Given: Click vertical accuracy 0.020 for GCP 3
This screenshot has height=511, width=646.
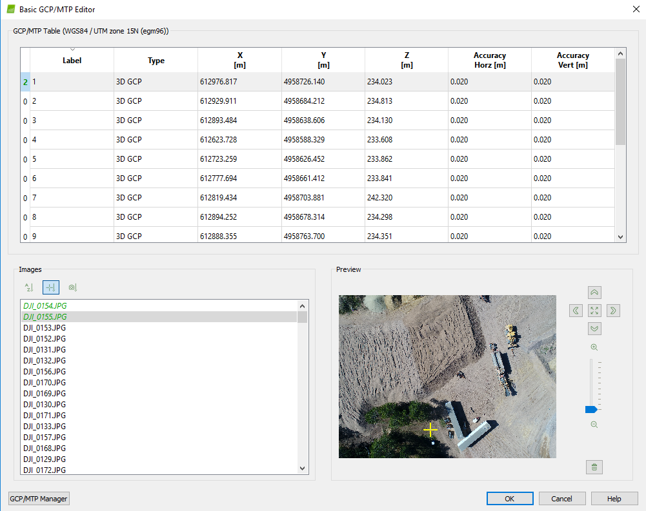Looking at the screenshot, I should (572, 120).
